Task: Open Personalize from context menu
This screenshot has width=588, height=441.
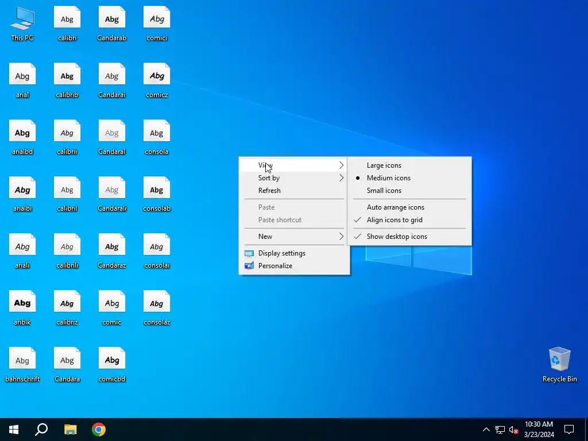Action: (x=295, y=266)
